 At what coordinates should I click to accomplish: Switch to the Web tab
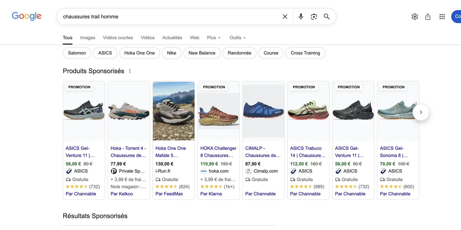[x=195, y=38]
